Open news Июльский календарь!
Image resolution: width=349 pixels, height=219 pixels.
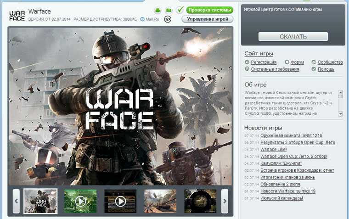pos(281,198)
